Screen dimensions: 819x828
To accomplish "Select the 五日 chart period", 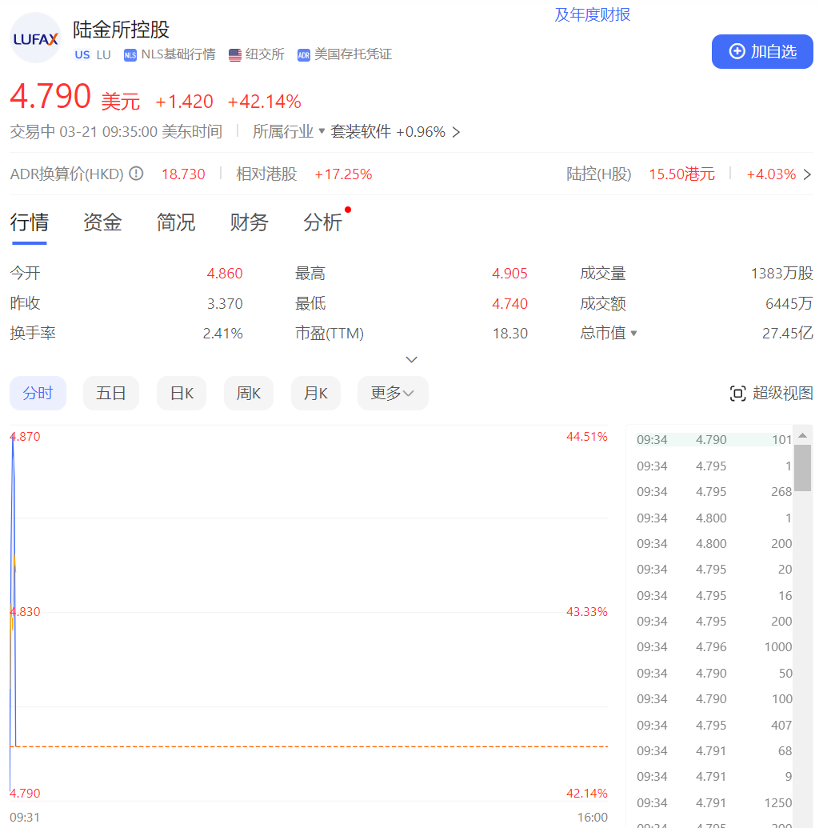I will [111, 393].
